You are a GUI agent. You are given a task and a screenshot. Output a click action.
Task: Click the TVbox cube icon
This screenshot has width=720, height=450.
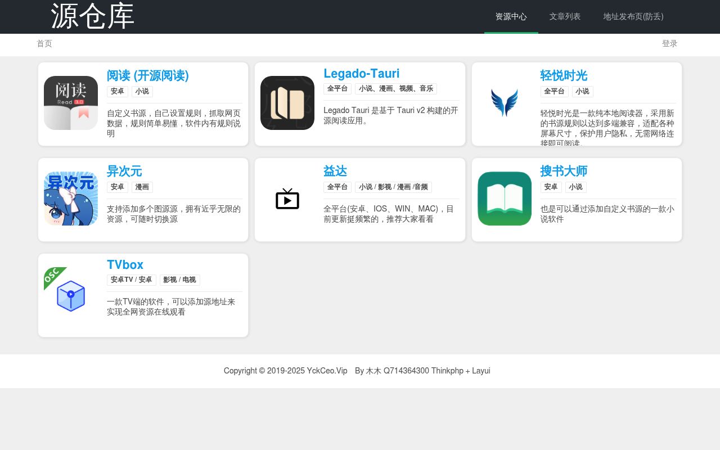coord(71,294)
